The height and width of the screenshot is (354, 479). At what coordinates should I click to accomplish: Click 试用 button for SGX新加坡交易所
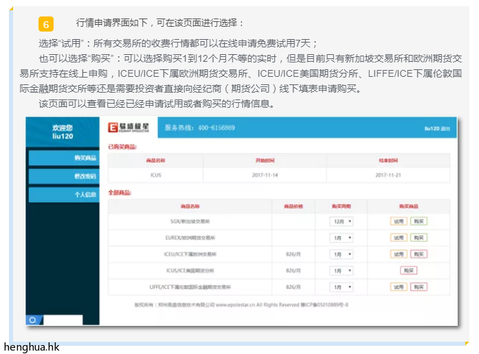coord(399,222)
